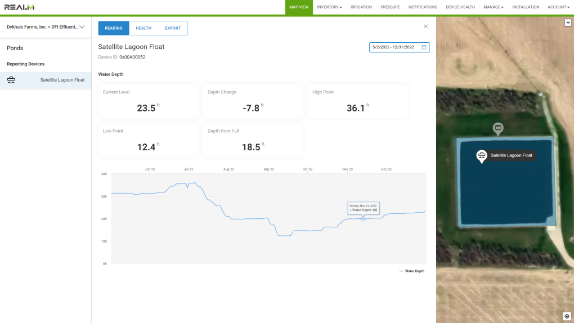Expand the map layer dropdown arrow

(568, 23)
